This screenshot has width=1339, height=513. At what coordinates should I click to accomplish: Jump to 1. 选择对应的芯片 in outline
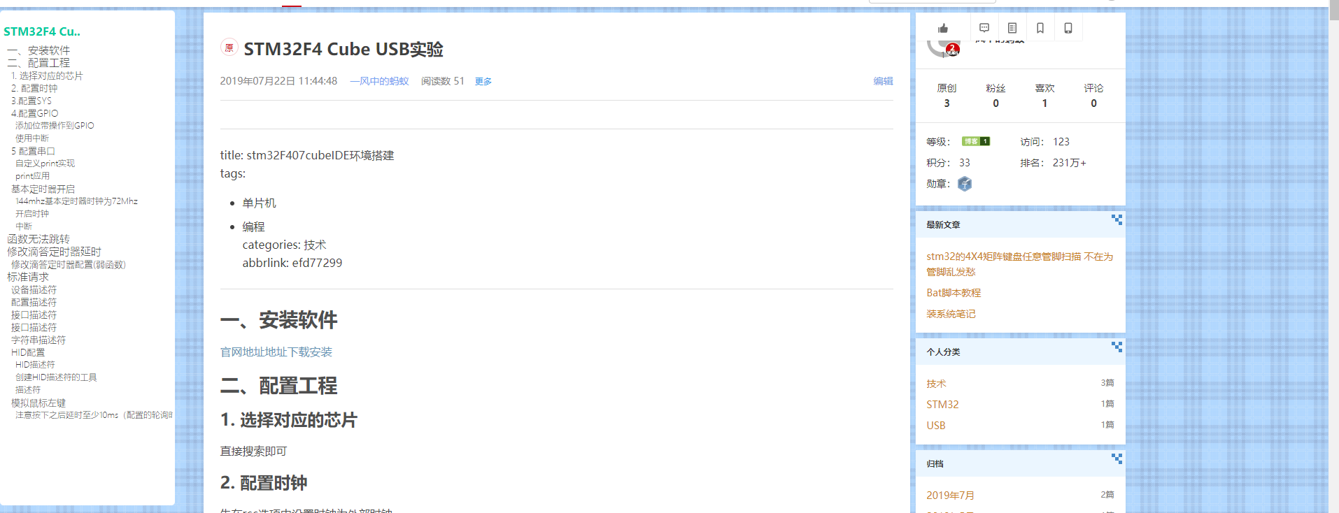click(47, 75)
